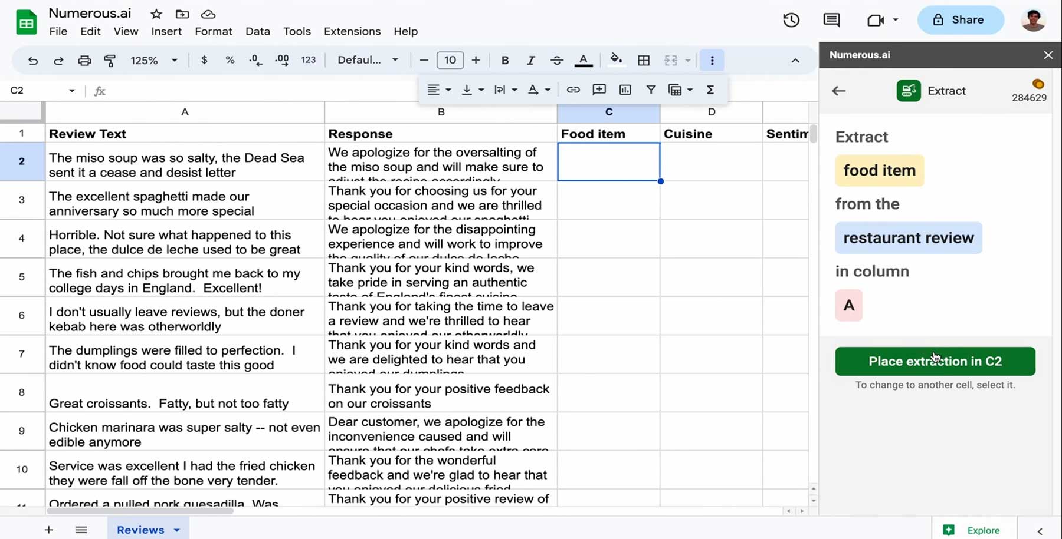Open the fill color picker
Viewport: 1062px width, 539px height.
pyautogui.click(x=616, y=60)
